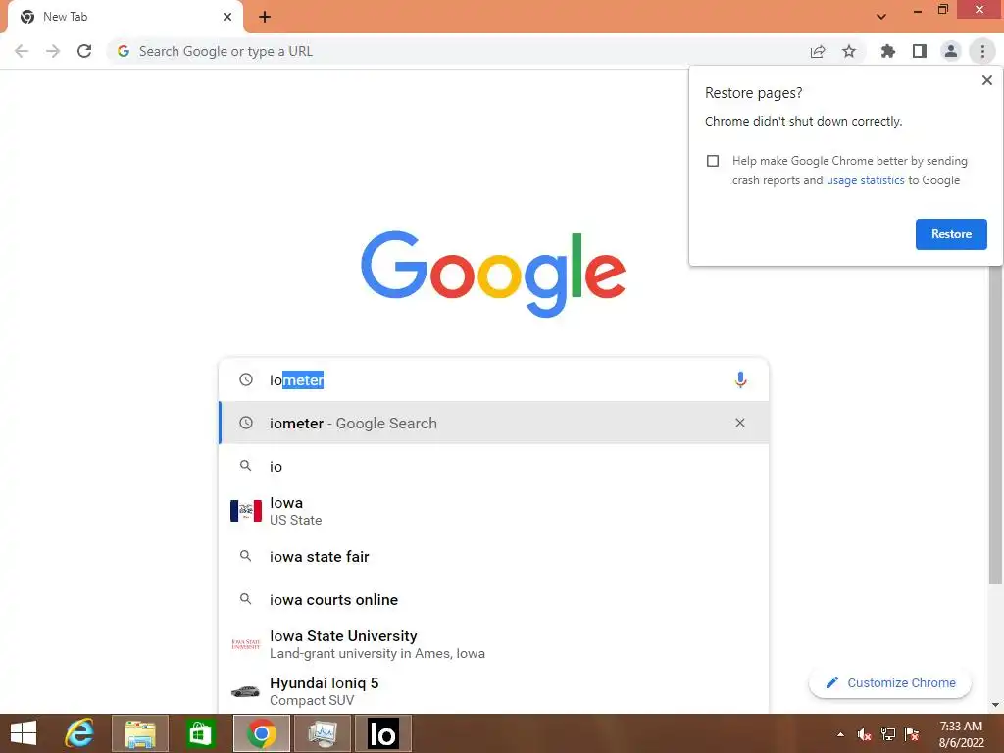Close the New Tab tab
Image resolution: width=1004 pixels, height=753 pixels.
pos(227,17)
